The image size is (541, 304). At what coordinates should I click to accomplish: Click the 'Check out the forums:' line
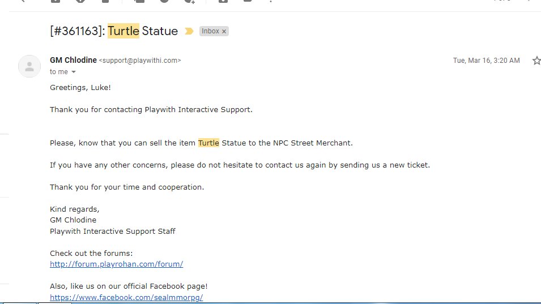pyautogui.click(x=91, y=254)
